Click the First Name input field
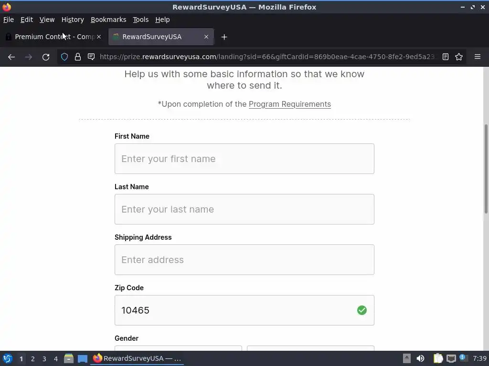Screen dimensions: 489x366 click(244, 159)
